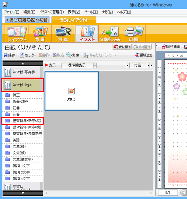Click the 筆ぐるめ app icon in title bar
The image size is (187, 199).
click(5, 4)
